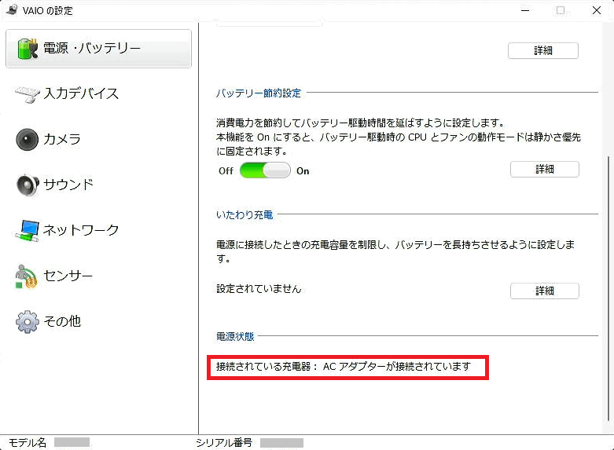The height and width of the screenshot is (450, 614).
Task: Click the バッテリー節約設定 section heading
Action: tap(259, 93)
